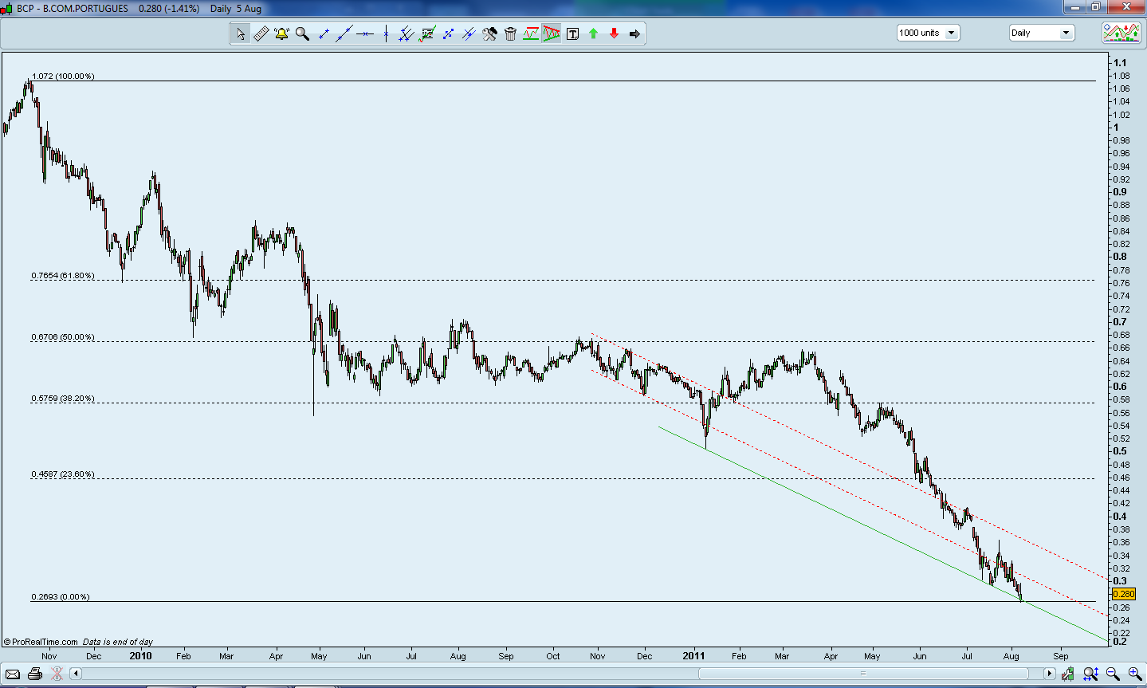Choose the line segment drawing tool
Screen dimensions: 1147x688
(324, 33)
